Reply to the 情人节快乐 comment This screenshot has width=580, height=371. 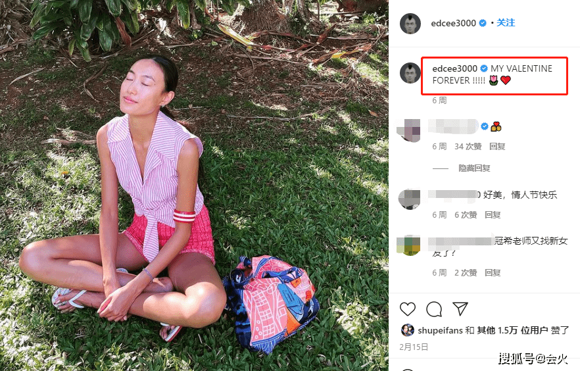[493, 215]
